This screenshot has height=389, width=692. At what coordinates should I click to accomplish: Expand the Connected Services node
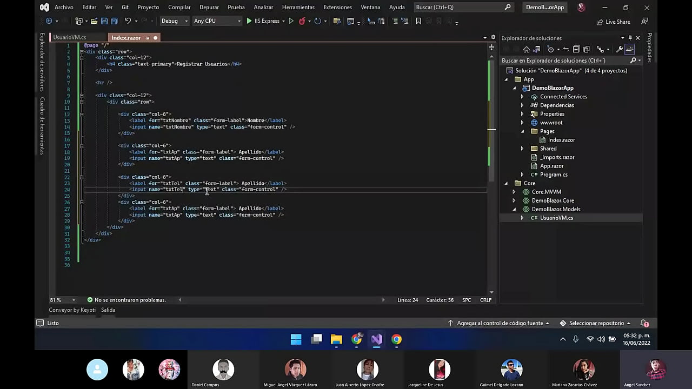click(x=522, y=97)
